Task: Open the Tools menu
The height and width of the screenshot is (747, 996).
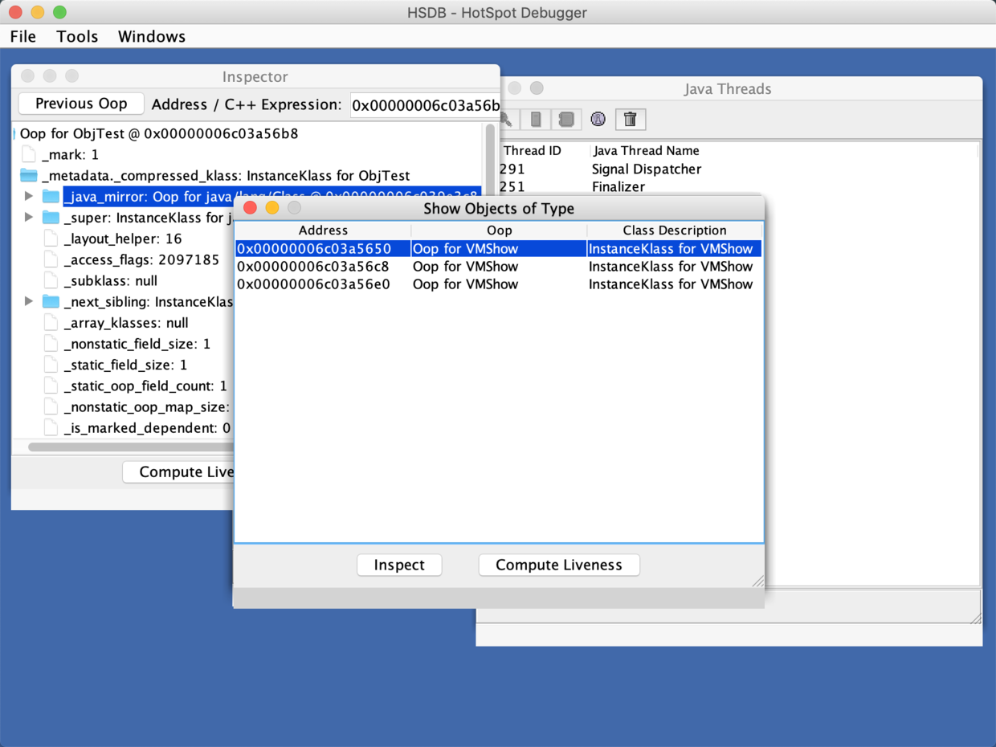Action: [77, 37]
